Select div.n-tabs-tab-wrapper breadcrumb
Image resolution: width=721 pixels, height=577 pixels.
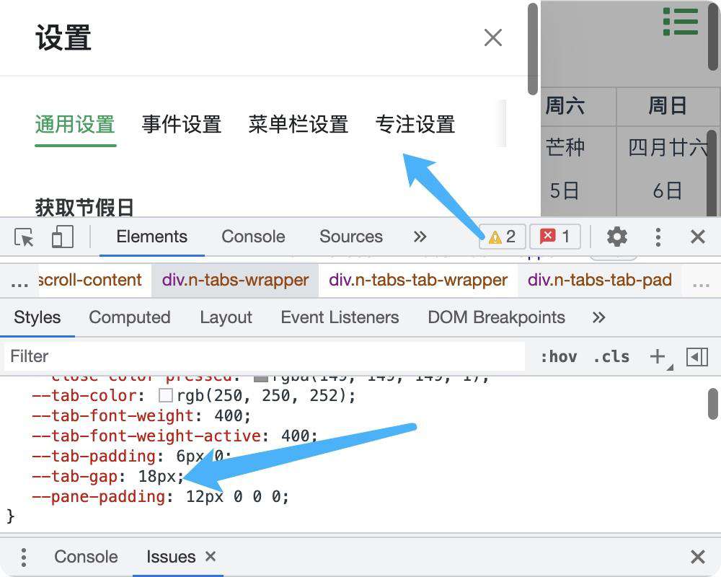tap(418, 280)
